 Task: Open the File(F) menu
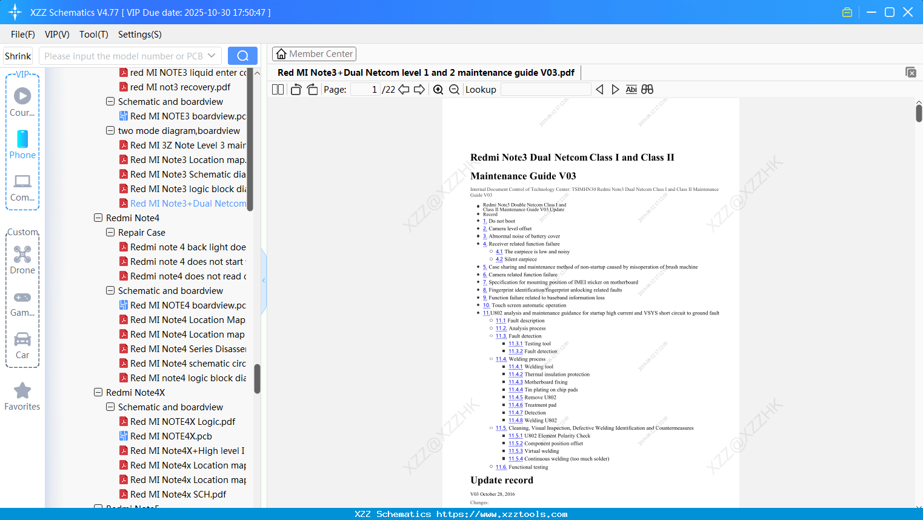23,35
